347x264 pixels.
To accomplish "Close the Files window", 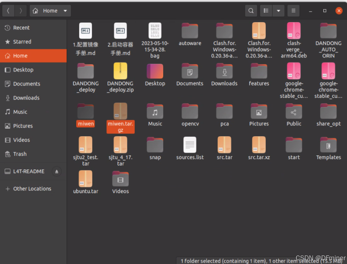I will [339, 11].
